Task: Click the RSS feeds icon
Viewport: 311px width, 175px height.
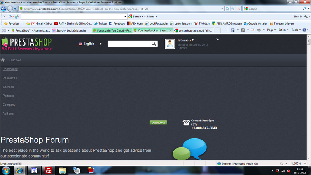Action: click(243, 30)
